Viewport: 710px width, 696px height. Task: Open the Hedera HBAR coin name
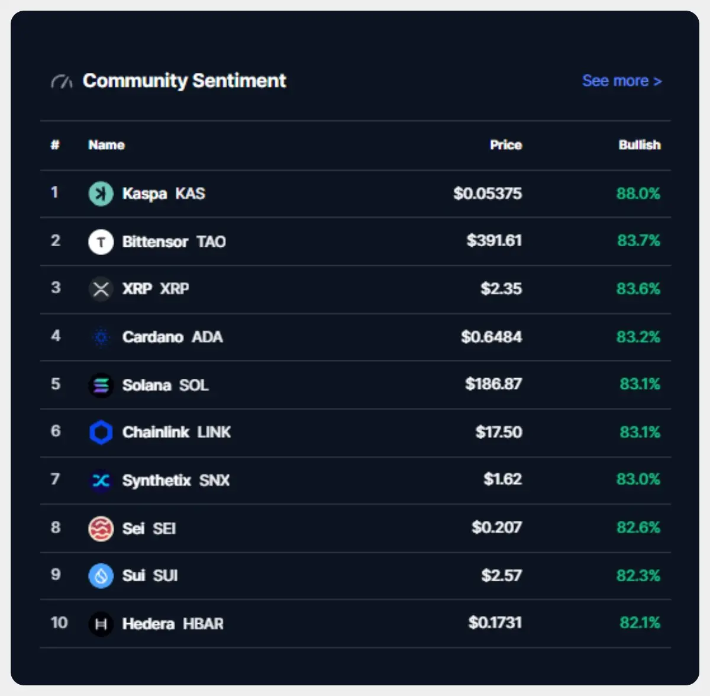tap(173, 624)
